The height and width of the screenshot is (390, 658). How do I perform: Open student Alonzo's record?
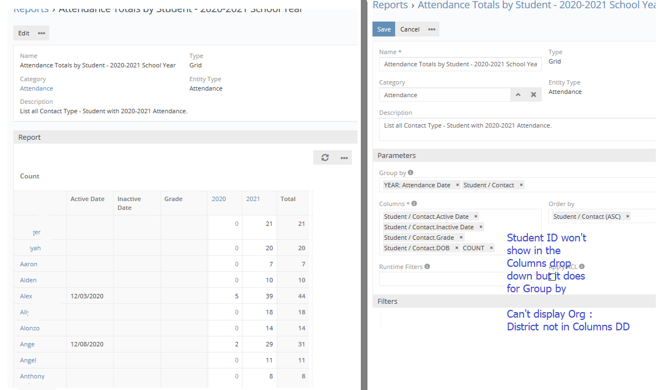coord(30,328)
